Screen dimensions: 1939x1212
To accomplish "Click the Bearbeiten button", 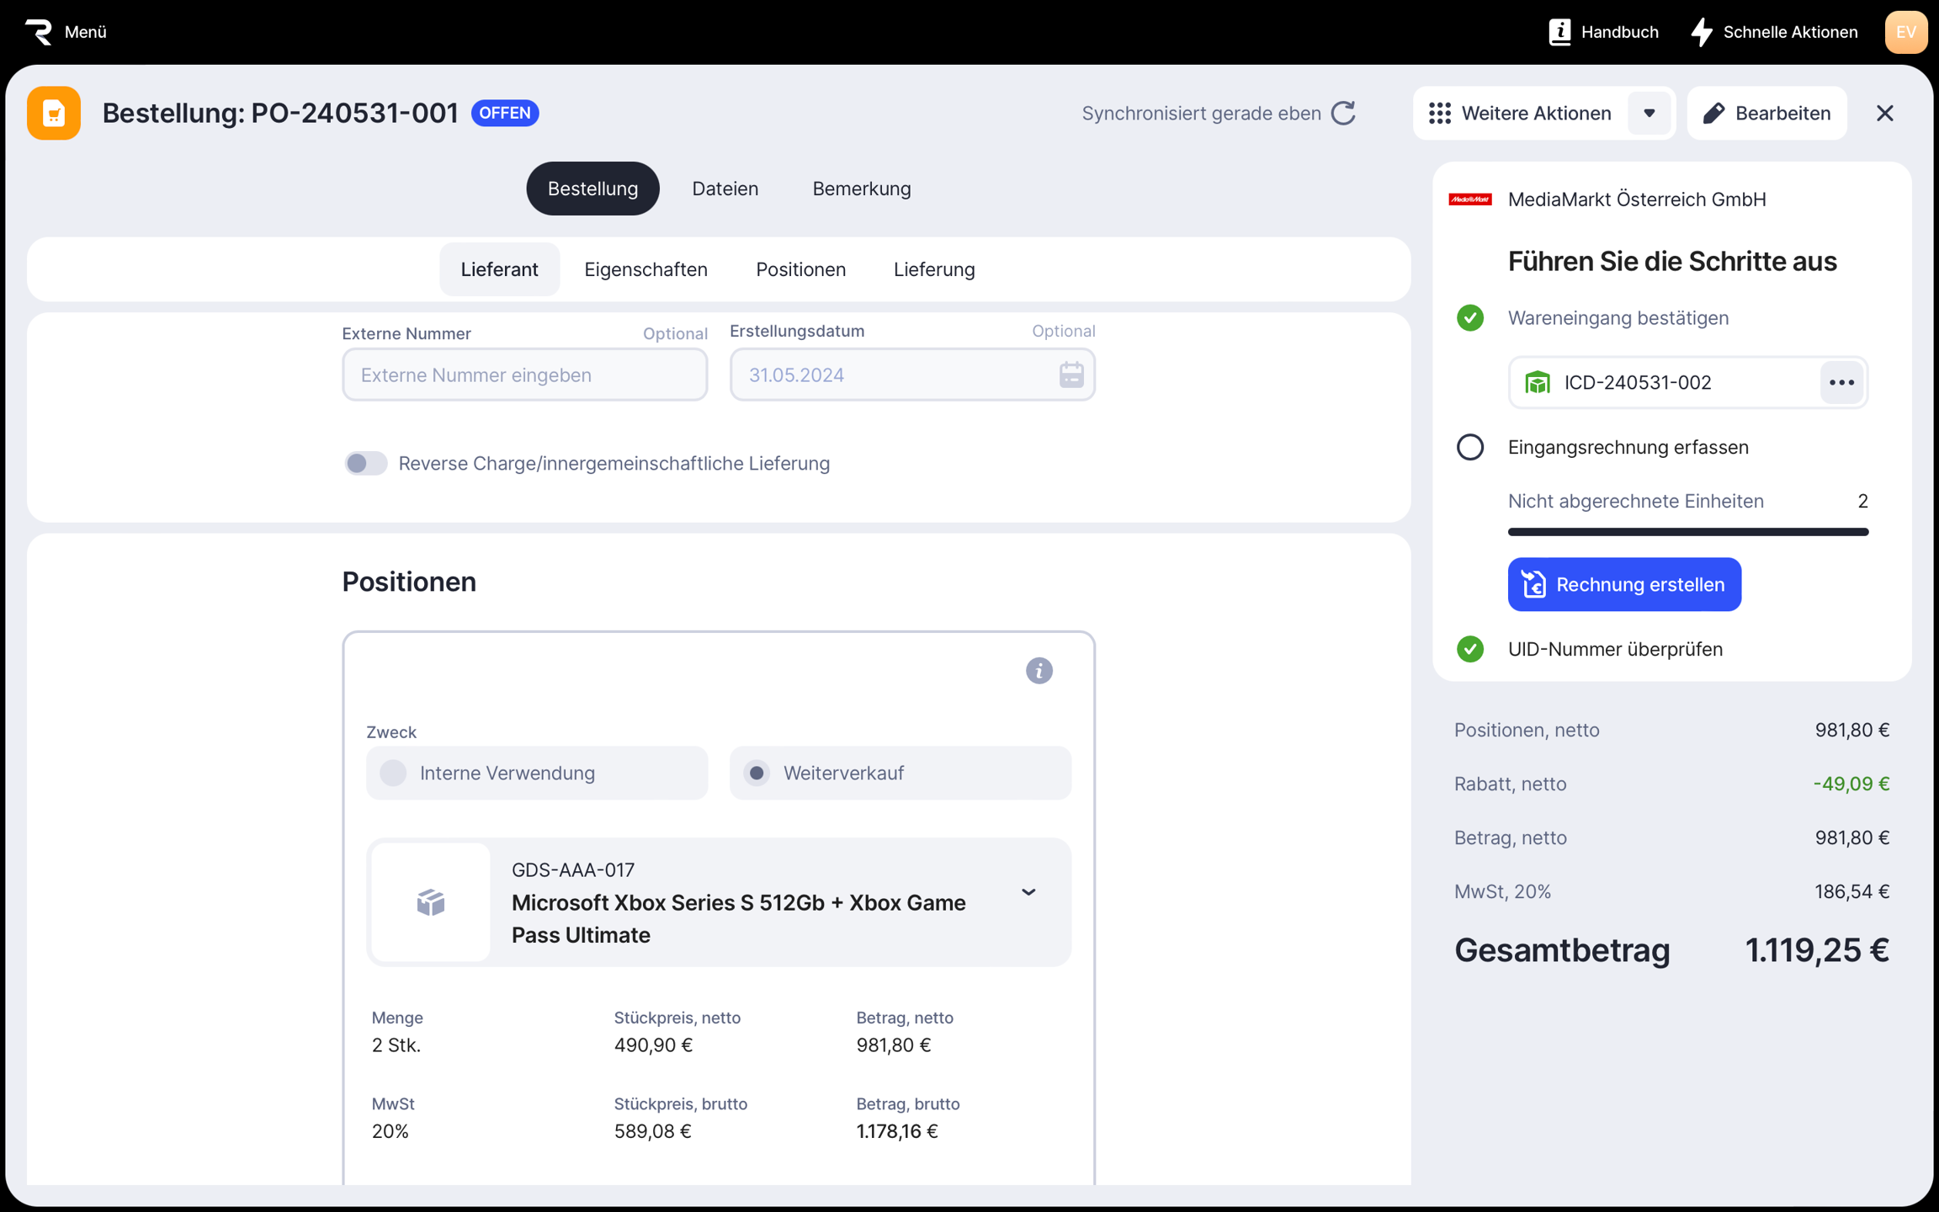I will (x=1766, y=113).
